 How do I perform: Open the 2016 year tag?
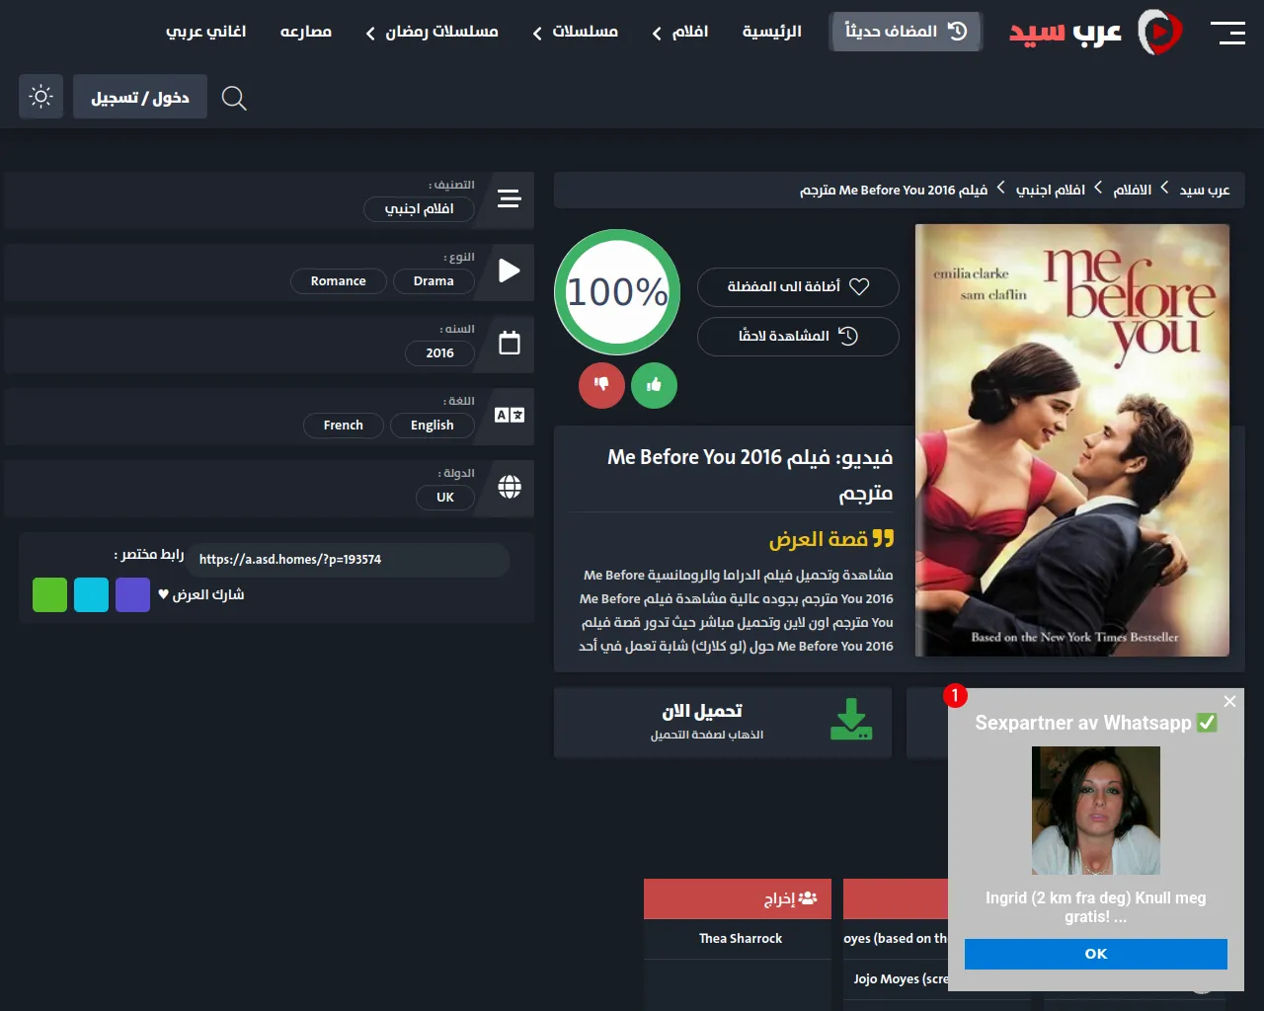tap(439, 353)
